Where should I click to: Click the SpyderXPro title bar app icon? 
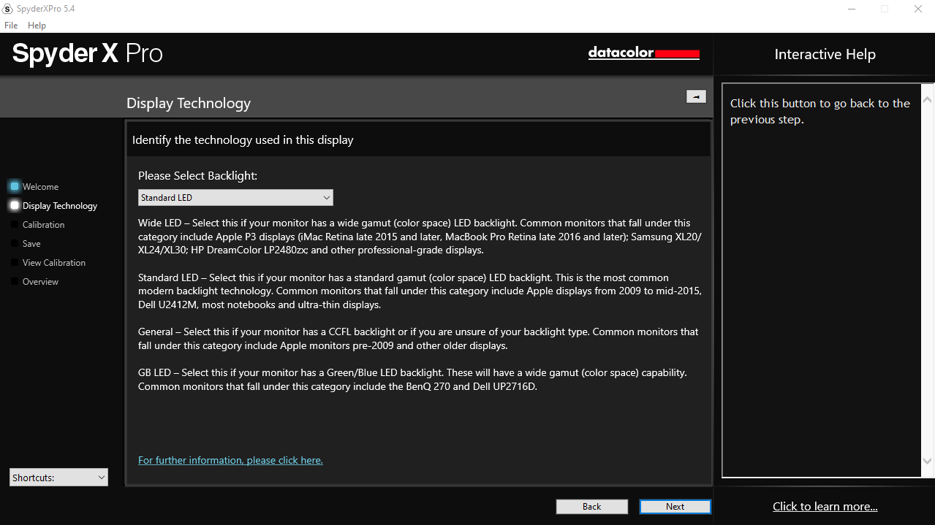coord(8,9)
